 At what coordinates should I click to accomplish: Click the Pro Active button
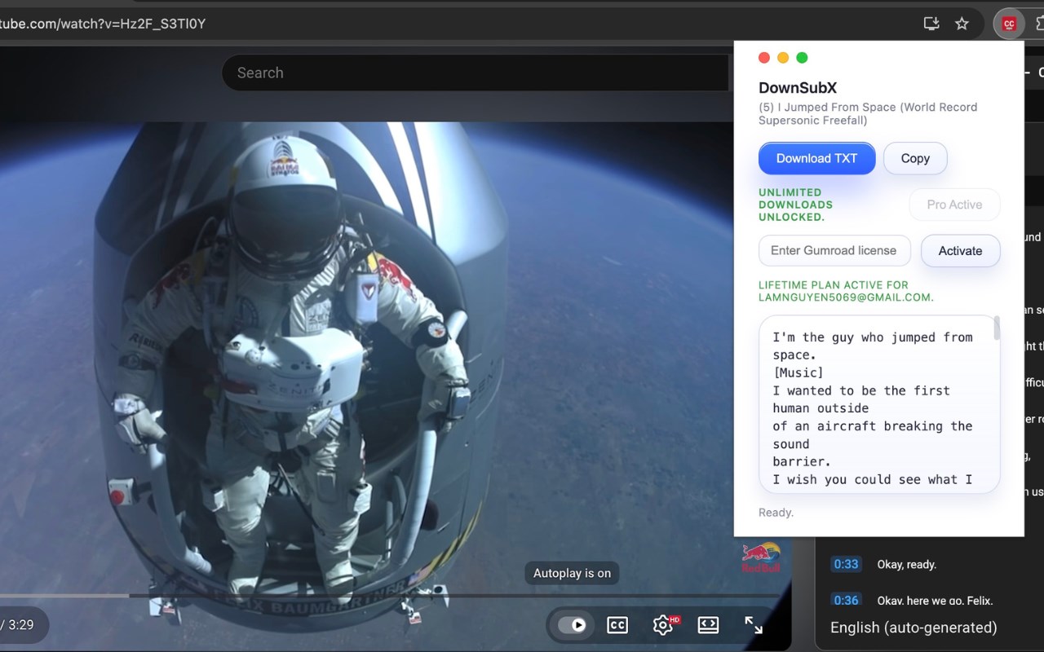(x=954, y=205)
